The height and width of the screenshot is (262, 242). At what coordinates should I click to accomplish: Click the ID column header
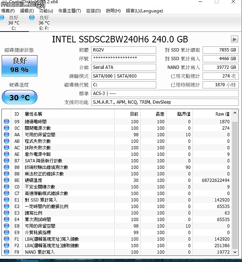(x=17, y=114)
